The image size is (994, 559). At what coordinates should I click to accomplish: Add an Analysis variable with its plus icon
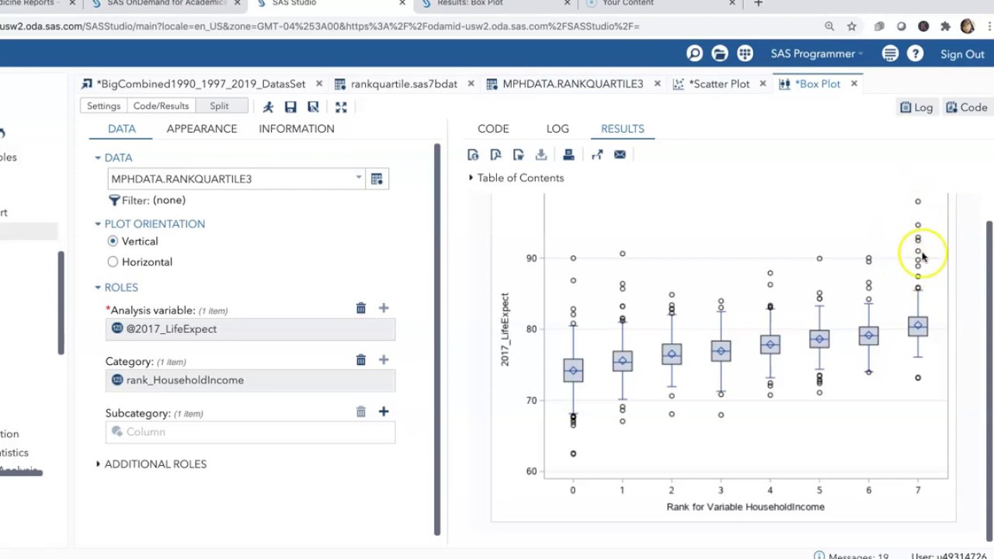384,308
